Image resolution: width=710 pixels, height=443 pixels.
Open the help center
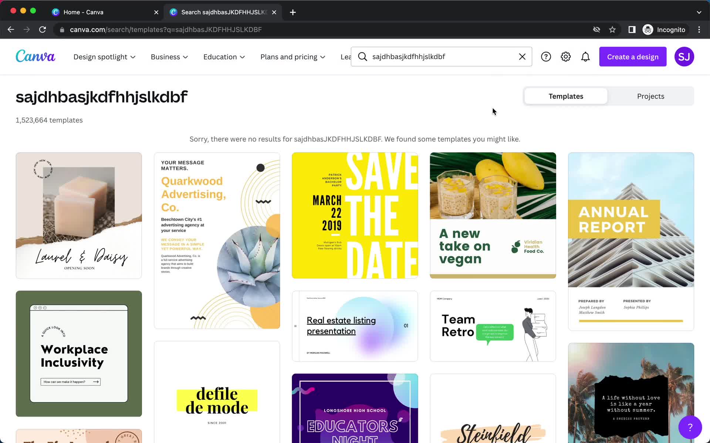pyautogui.click(x=545, y=56)
